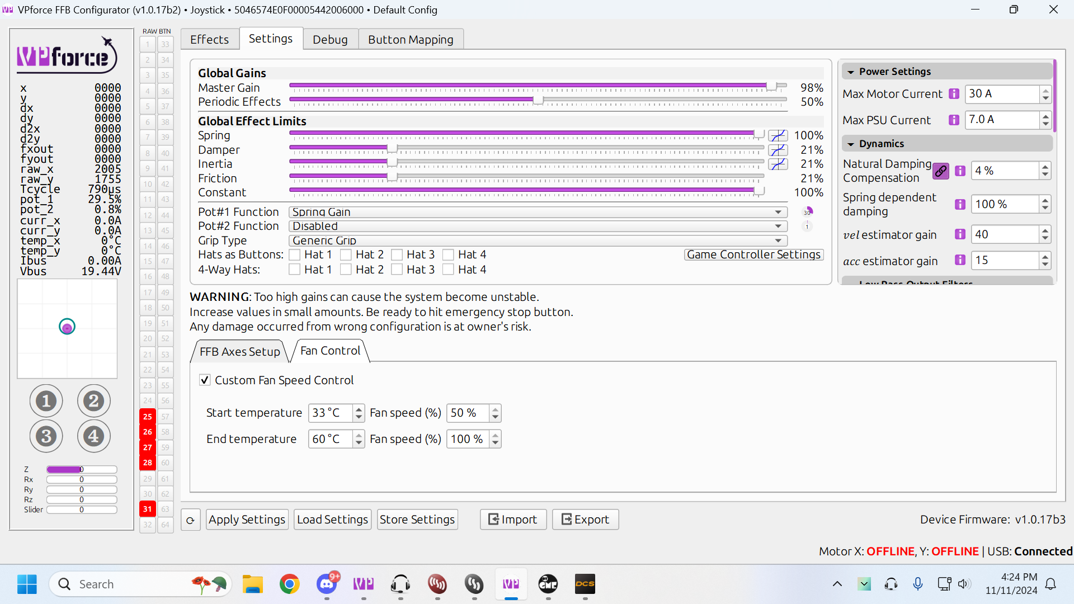
Task: Click the Master Gain slider handle
Action: tap(771, 86)
